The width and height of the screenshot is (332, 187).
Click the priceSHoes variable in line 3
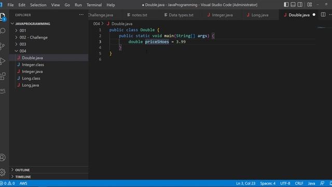pyautogui.click(x=157, y=42)
